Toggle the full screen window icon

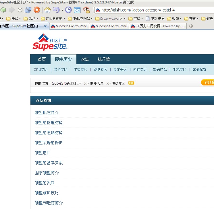click(77, 10)
